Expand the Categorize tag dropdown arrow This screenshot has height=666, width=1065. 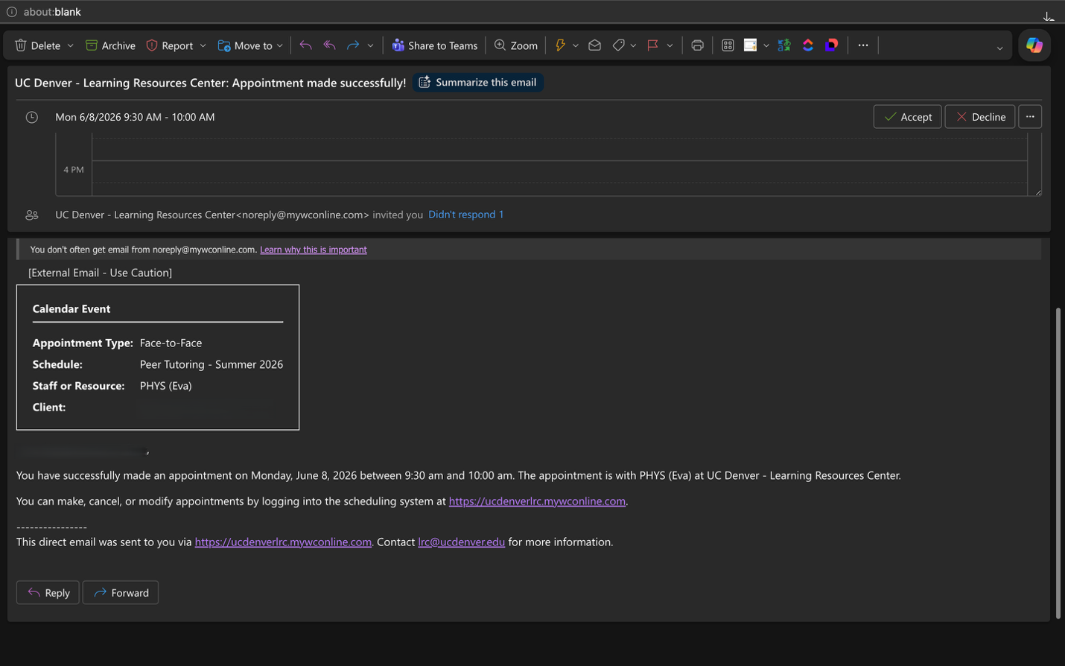pos(633,45)
